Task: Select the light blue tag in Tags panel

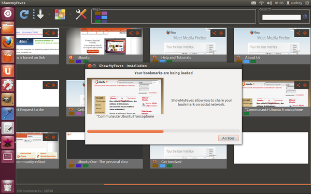Action: tap(104, 17)
